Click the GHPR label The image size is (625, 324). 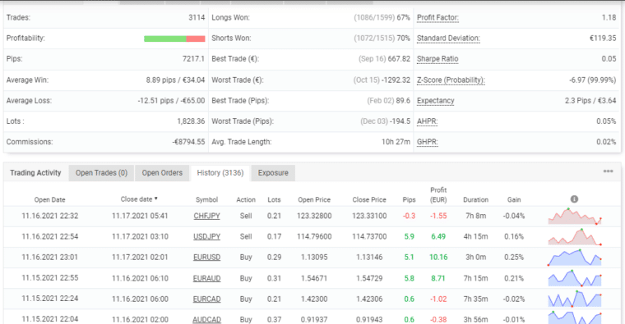428,142
